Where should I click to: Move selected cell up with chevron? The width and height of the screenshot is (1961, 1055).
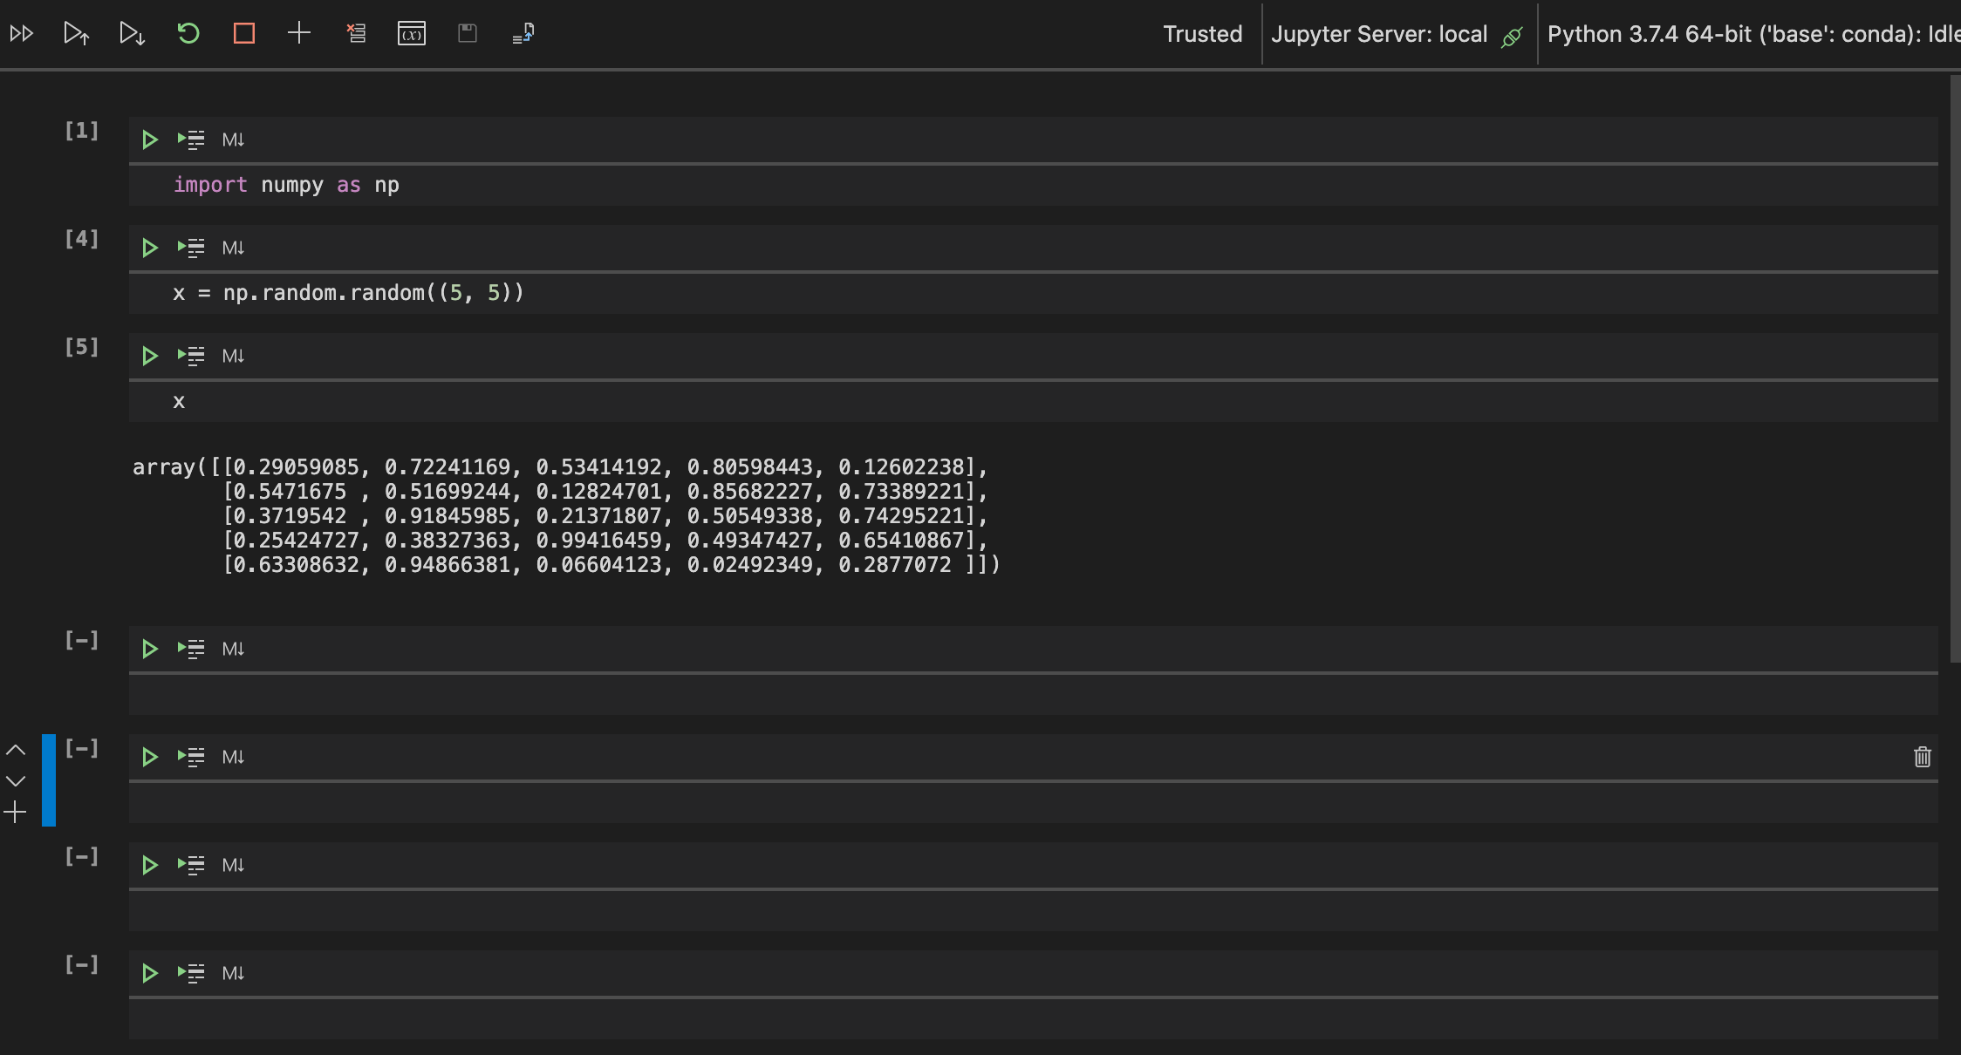(x=16, y=750)
